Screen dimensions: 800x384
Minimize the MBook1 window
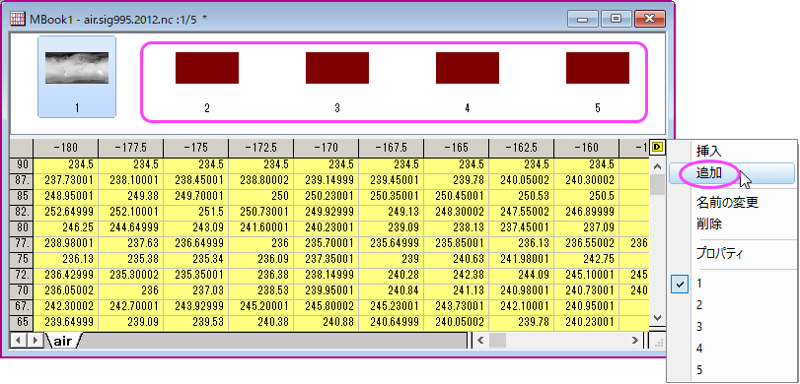click(x=583, y=20)
